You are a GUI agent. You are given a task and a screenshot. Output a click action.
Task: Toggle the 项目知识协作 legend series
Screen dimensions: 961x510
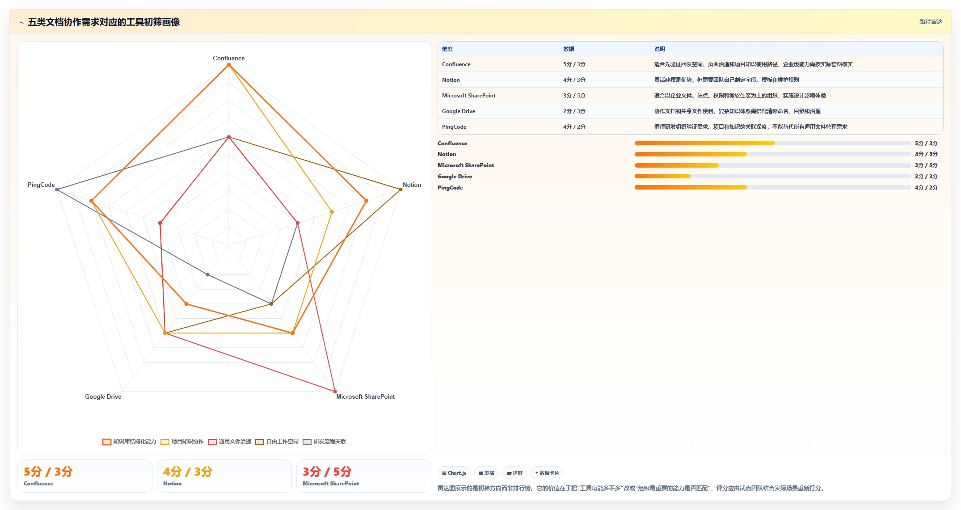(x=182, y=442)
